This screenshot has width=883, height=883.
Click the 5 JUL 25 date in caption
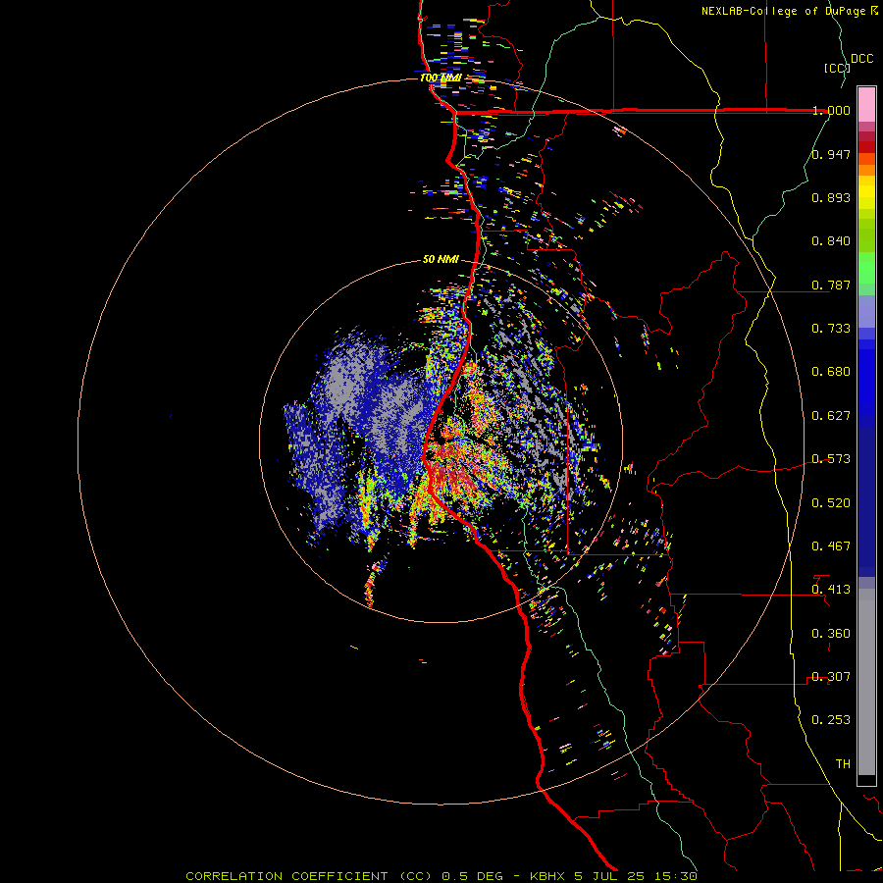610,876
